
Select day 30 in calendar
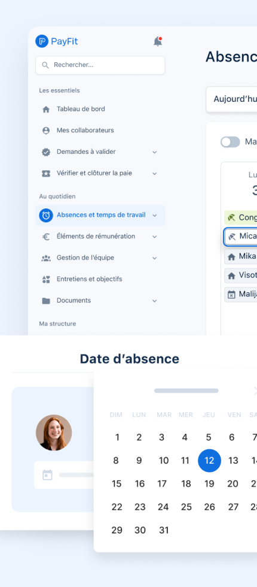pos(140,530)
